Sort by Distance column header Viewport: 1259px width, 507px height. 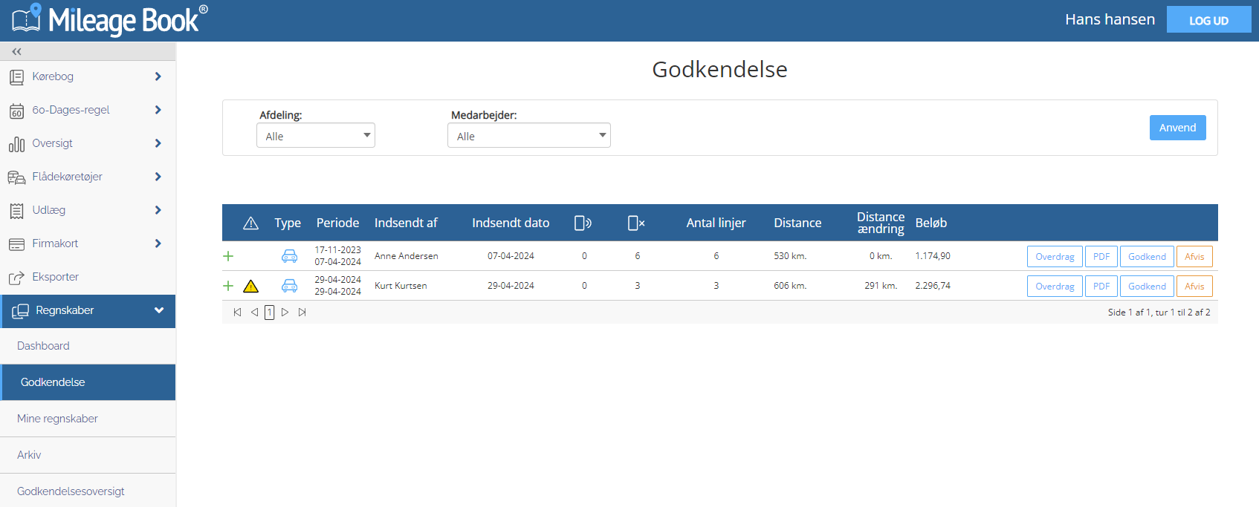pyautogui.click(x=797, y=223)
